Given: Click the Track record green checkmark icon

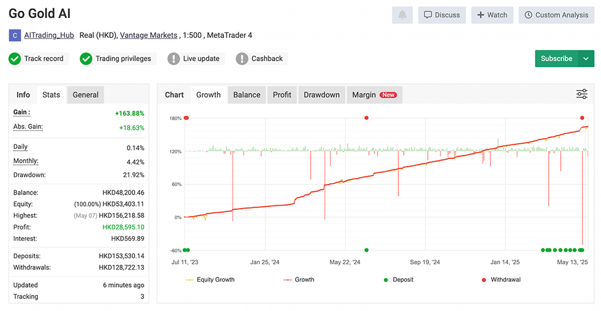Looking at the screenshot, I should pyautogui.click(x=15, y=59).
